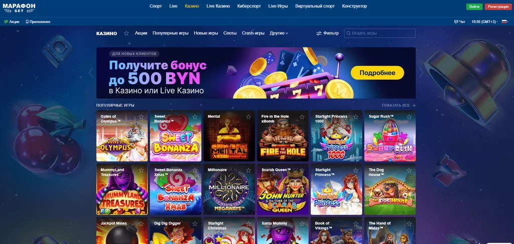Open the time zone GMT+3 dropdown
This screenshot has height=244, width=514.
point(484,22)
